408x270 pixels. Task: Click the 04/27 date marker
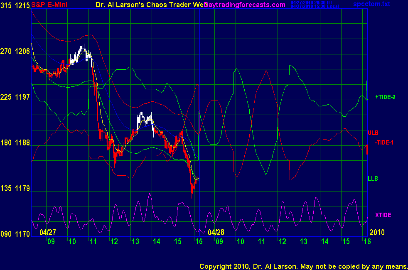click(x=48, y=232)
